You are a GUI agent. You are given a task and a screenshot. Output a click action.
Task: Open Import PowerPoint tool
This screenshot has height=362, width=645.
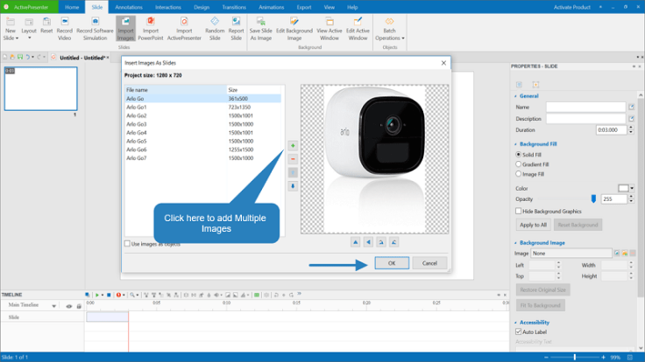click(x=151, y=28)
